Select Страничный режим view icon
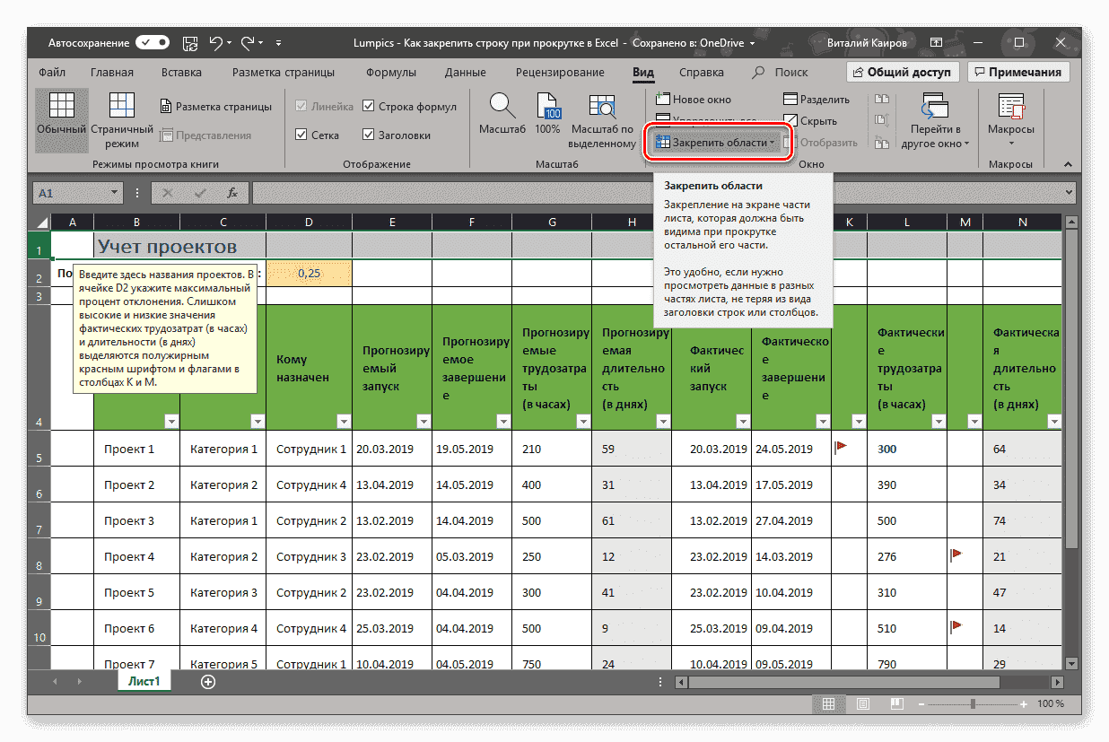Viewport: 1109px width, 742px height. (121, 118)
